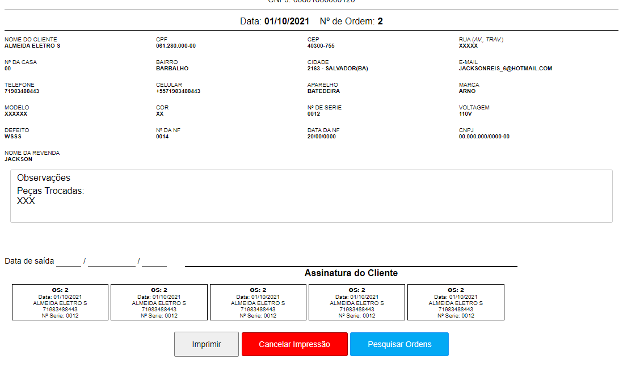Select the CNPJ value 00.000.000/0000-00
The width and height of the screenshot is (623, 368).
484,137
